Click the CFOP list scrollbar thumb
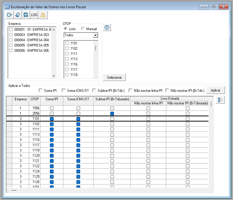The image size is (233, 200). tap(96, 48)
